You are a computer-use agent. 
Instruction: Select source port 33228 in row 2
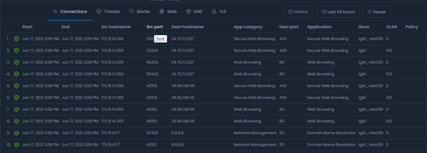(x=152, y=51)
